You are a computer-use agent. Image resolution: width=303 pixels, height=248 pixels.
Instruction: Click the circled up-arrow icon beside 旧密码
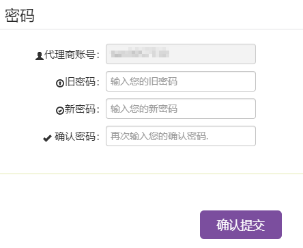click(x=60, y=83)
